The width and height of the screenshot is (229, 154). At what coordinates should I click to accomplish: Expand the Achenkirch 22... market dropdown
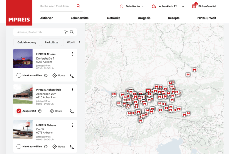(x=183, y=7)
